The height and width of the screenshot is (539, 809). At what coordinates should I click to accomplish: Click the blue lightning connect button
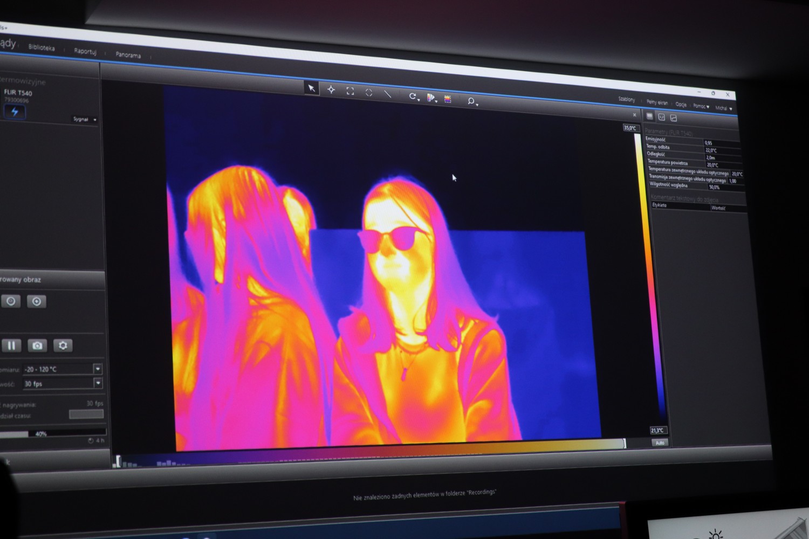pyautogui.click(x=15, y=112)
